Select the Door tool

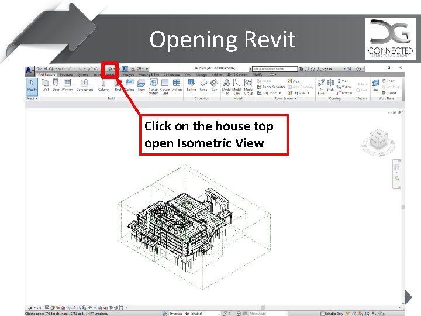[x=56, y=85]
